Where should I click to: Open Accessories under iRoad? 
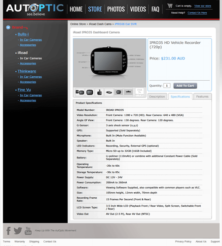(28, 63)
